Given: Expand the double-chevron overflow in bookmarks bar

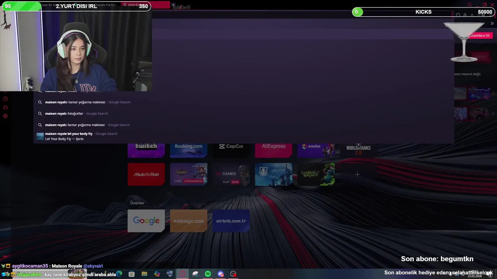Looking at the screenshot, I should click(x=492, y=24).
